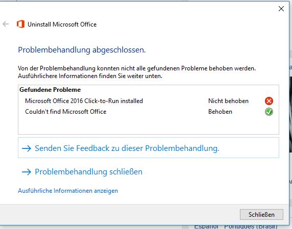292x229 pixels.
Task: Click the Behoben status text
Action: 220,112
